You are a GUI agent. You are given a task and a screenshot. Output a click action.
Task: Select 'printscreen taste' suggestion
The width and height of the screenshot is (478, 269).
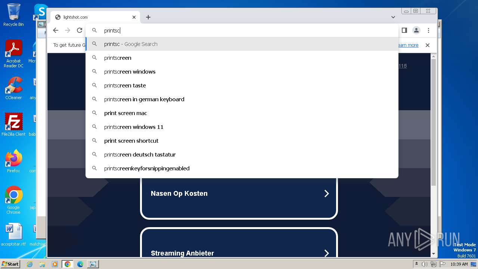click(242, 86)
